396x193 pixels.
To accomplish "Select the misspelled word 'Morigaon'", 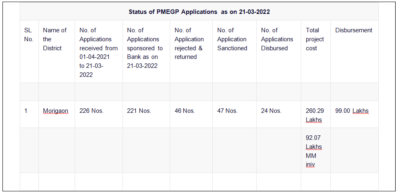I will pos(56,111).
